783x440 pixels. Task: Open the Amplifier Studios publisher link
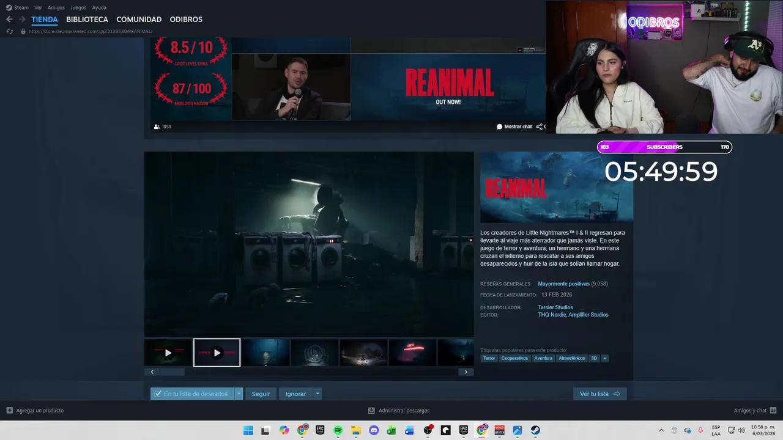point(588,315)
